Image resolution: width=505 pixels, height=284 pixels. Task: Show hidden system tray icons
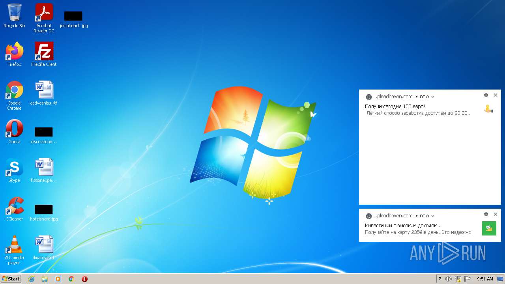pyautogui.click(x=440, y=279)
